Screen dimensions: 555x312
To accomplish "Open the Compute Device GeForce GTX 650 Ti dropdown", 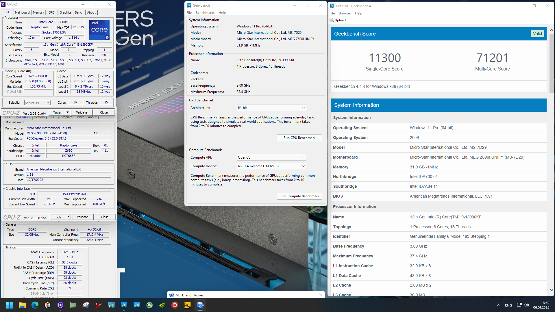I will pyautogui.click(x=271, y=166).
